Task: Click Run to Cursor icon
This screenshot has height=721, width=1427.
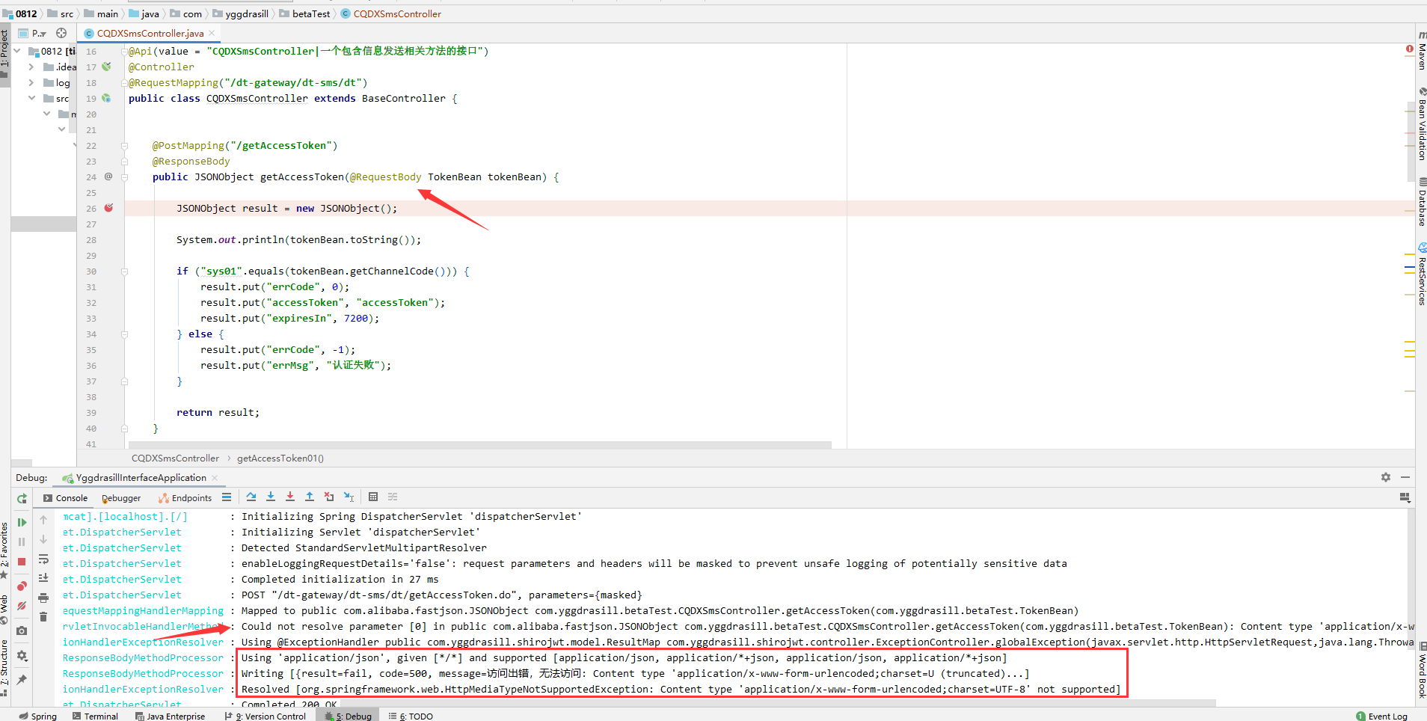Action: (x=349, y=497)
